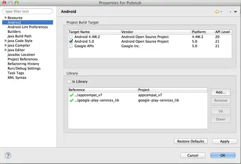Click the yellow back navigation arrow

click(x=217, y=12)
